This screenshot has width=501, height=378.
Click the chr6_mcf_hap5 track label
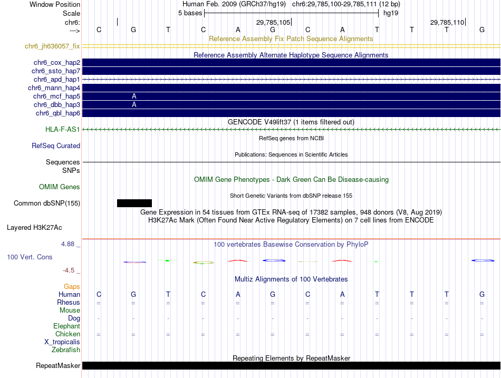tap(56, 96)
